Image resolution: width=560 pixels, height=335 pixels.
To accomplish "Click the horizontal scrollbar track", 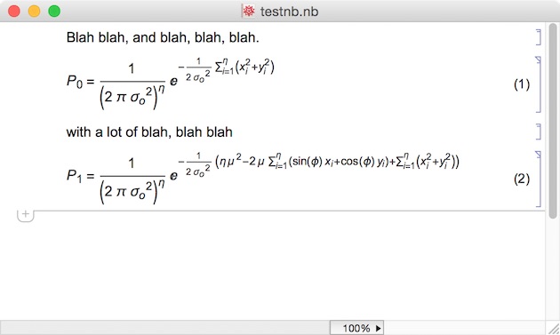I will (165, 328).
